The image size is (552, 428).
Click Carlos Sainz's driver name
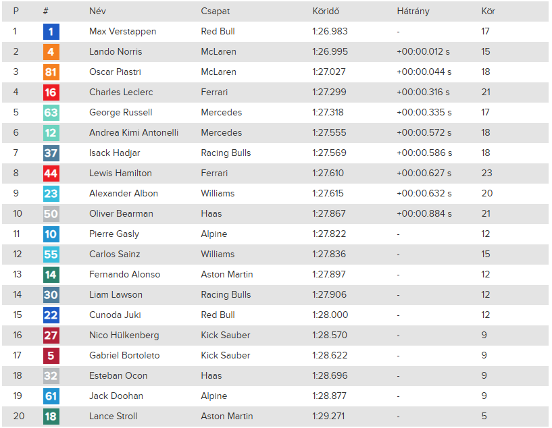pyautogui.click(x=114, y=255)
